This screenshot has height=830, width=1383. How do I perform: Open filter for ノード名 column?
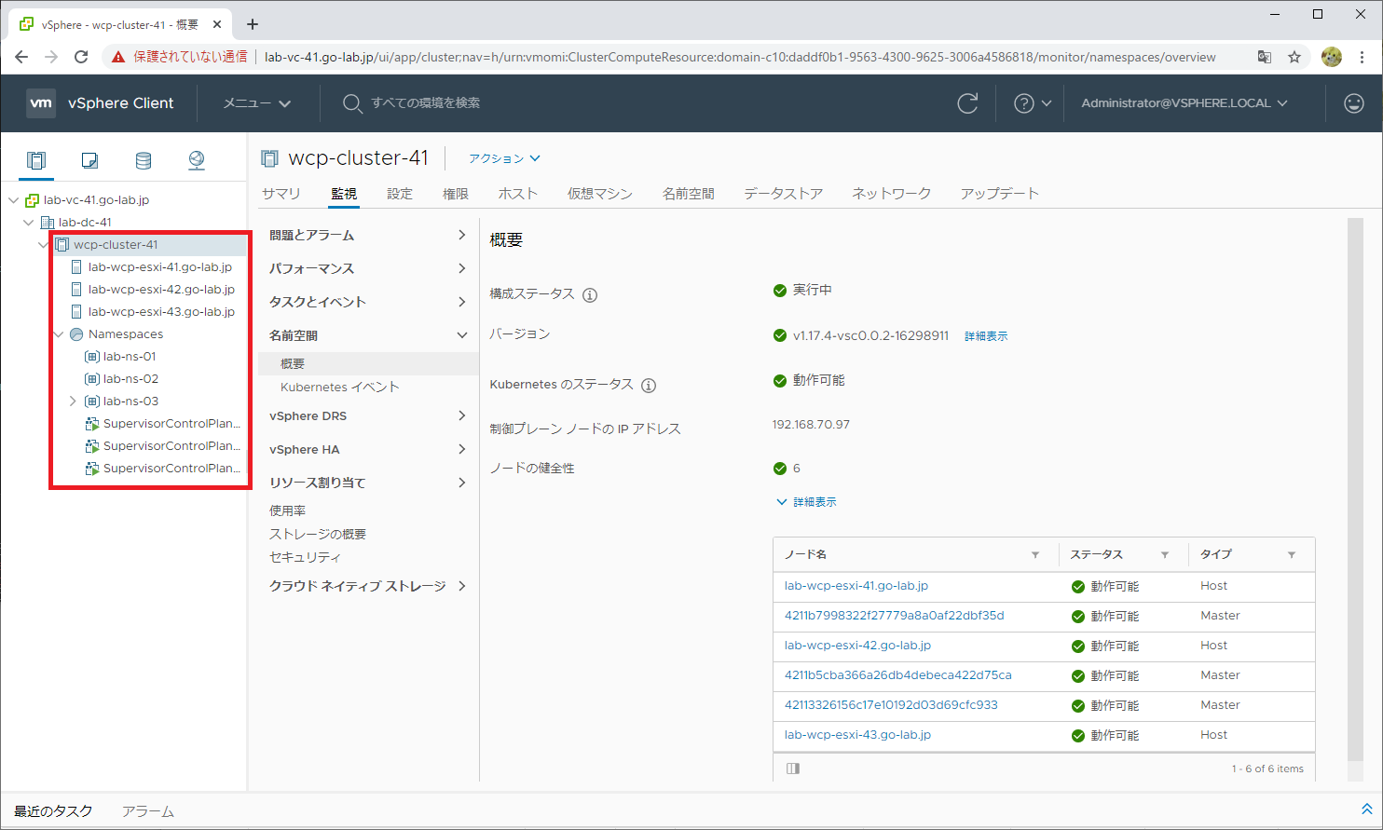[x=1035, y=555]
